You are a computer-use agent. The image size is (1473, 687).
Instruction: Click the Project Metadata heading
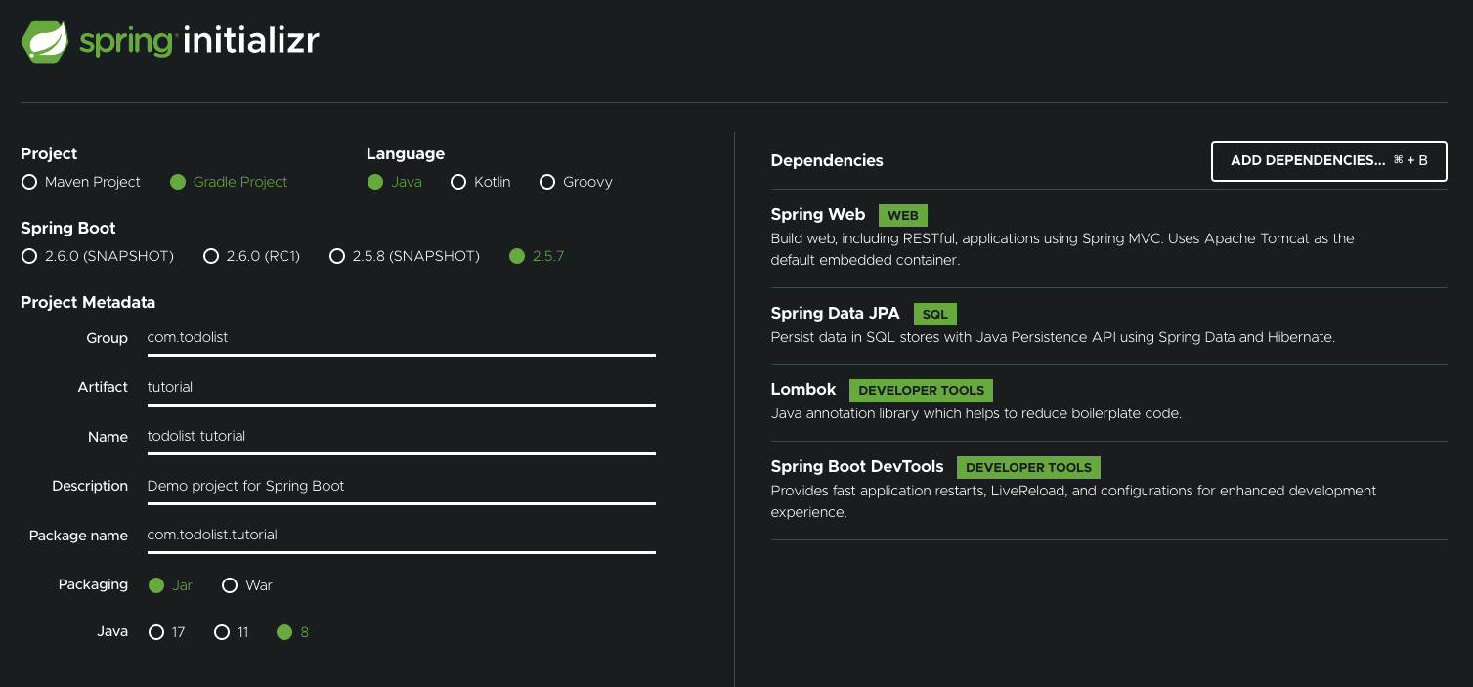click(88, 303)
